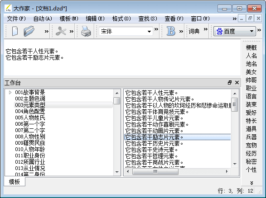The width and height of the screenshot is (266, 198).
Task: Click the document inner restore window button
Action: [250, 18]
